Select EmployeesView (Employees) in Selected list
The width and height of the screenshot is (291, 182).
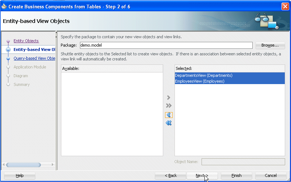tap(230, 81)
